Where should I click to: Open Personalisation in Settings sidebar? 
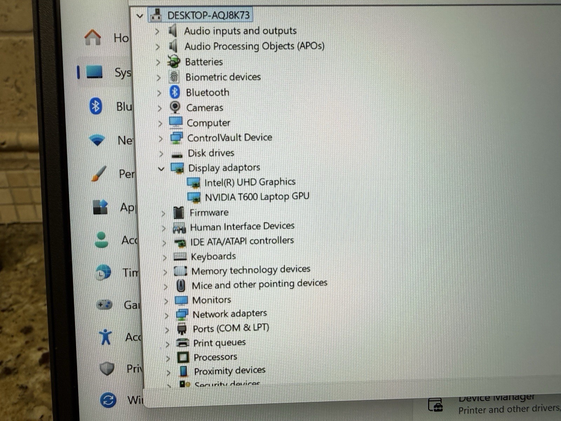coord(113,174)
